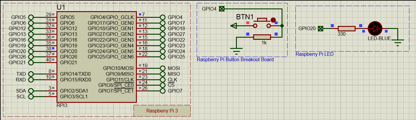
Task: Select the GPIO17 output terminal circle
Action: [x=163, y=23]
